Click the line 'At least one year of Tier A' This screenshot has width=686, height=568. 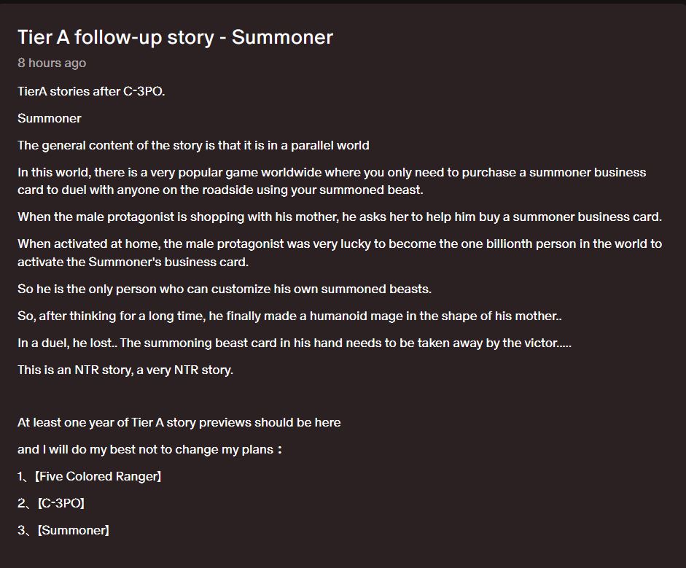[179, 422]
